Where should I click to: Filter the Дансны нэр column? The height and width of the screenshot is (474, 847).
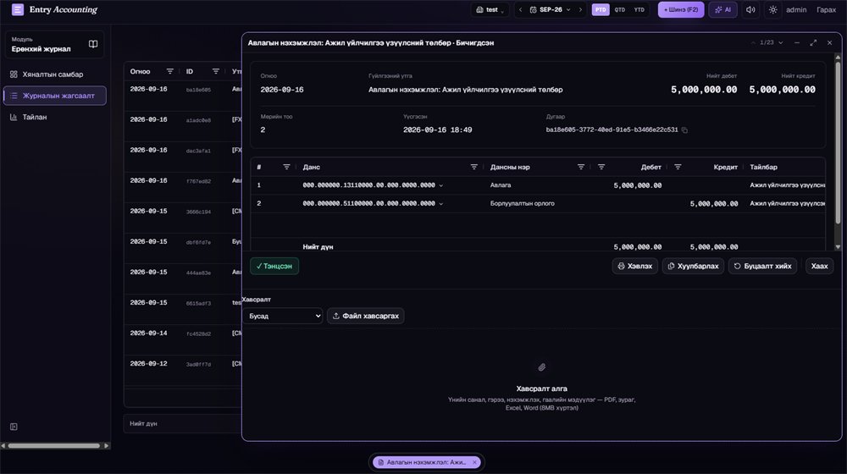(x=581, y=168)
